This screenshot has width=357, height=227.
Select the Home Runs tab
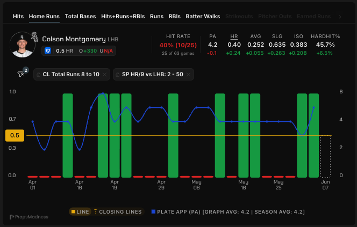[44, 16]
